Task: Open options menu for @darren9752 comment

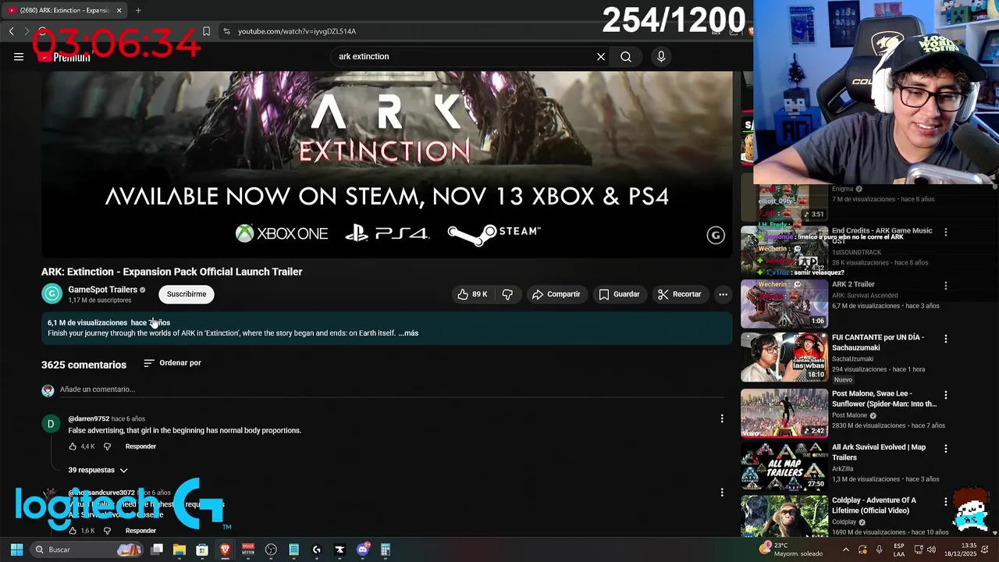Action: [x=722, y=419]
